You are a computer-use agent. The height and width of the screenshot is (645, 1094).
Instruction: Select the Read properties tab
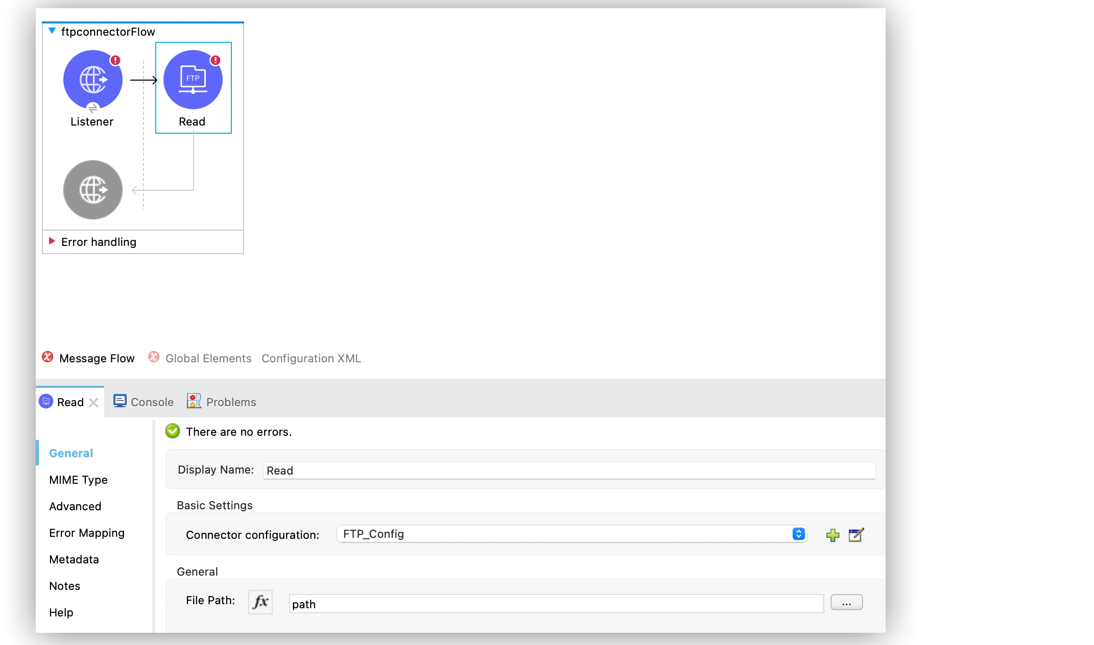70,402
